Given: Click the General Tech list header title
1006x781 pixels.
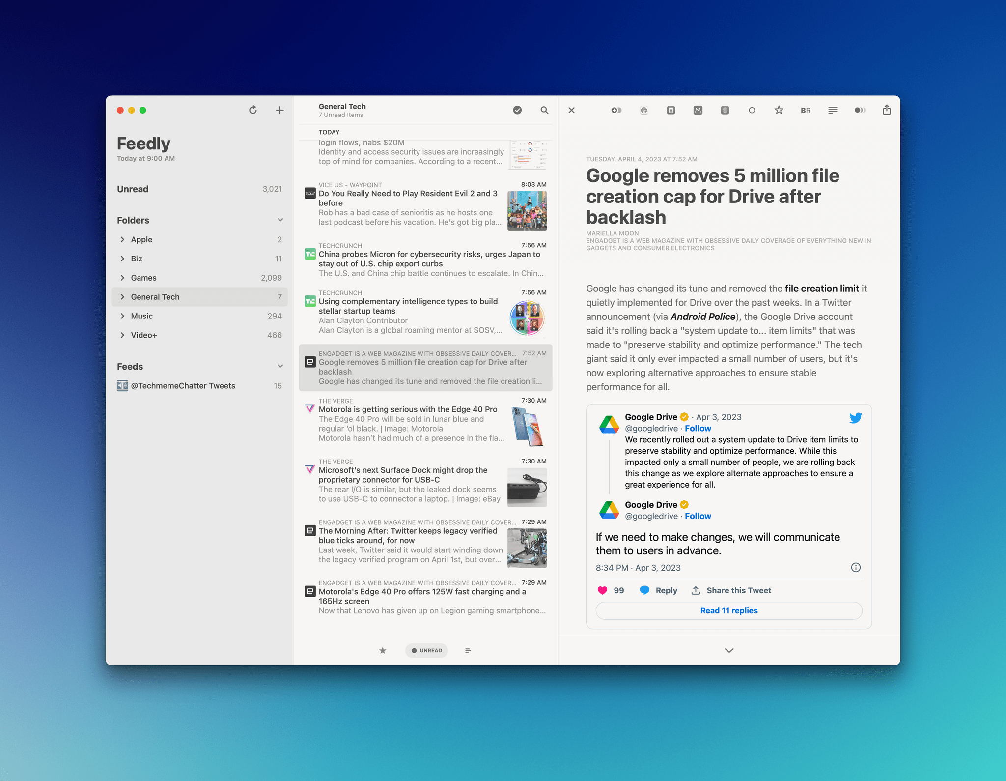Looking at the screenshot, I should click(x=342, y=106).
